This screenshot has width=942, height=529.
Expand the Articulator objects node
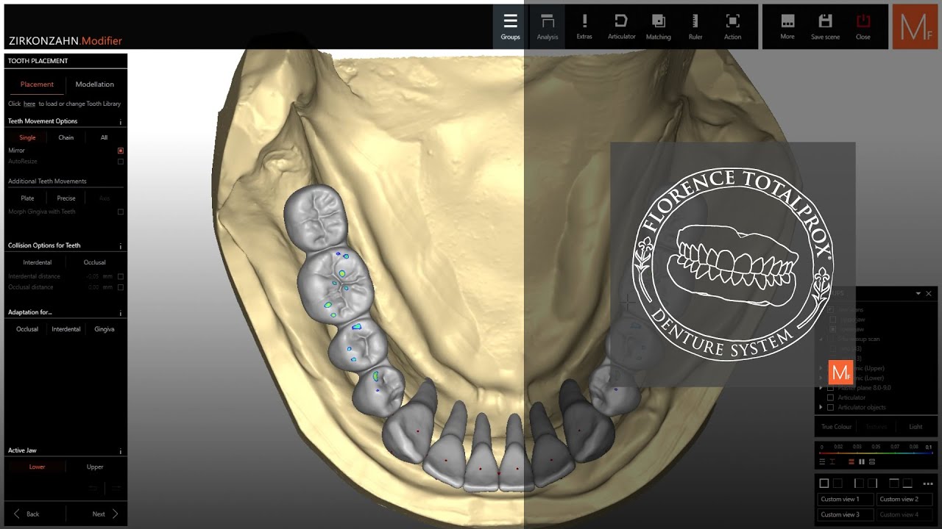point(821,407)
